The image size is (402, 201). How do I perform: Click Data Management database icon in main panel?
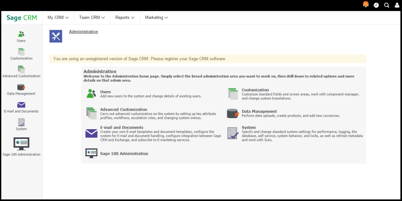point(233,113)
